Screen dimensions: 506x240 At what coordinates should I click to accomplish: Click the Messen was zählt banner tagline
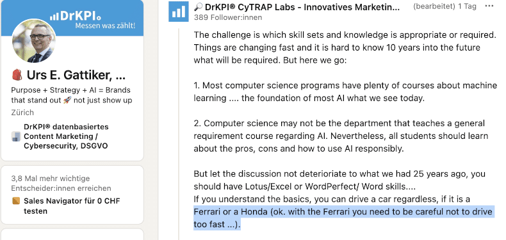coord(105,26)
